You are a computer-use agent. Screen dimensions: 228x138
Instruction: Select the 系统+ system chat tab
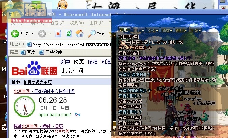pyautogui.click(x=195, y=30)
